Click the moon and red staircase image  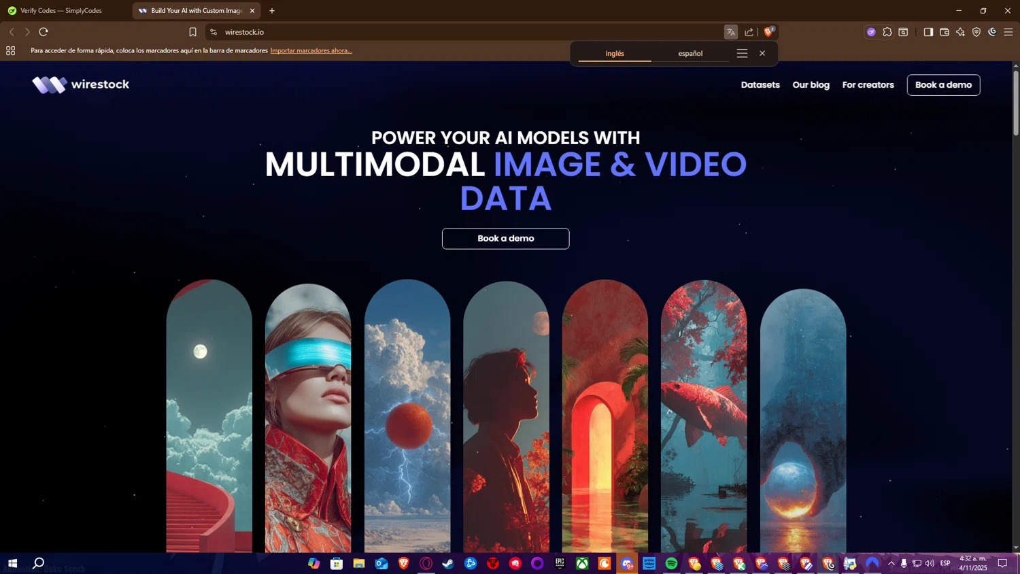pyautogui.click(x=209, y=416)
